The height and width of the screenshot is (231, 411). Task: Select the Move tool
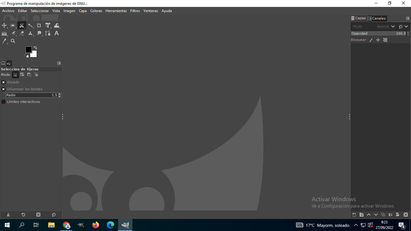(4, 26)
